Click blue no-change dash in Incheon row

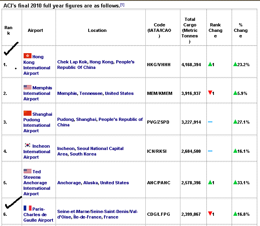(210, 151)
